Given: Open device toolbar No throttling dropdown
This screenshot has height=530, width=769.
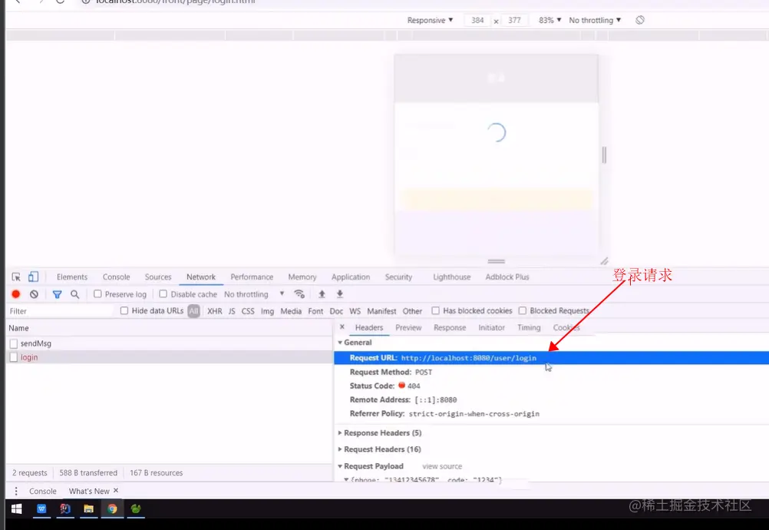Looking at the screenshot, I should 595,20.
